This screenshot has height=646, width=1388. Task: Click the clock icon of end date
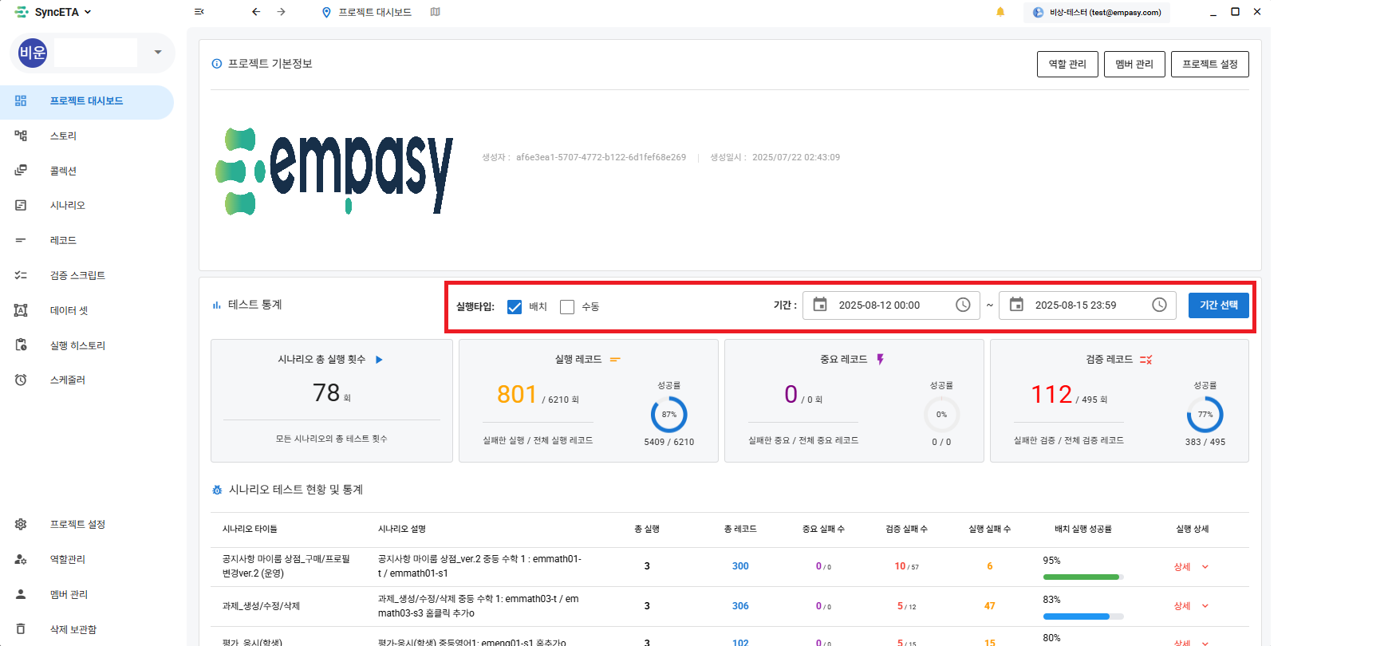(1159, 305)
